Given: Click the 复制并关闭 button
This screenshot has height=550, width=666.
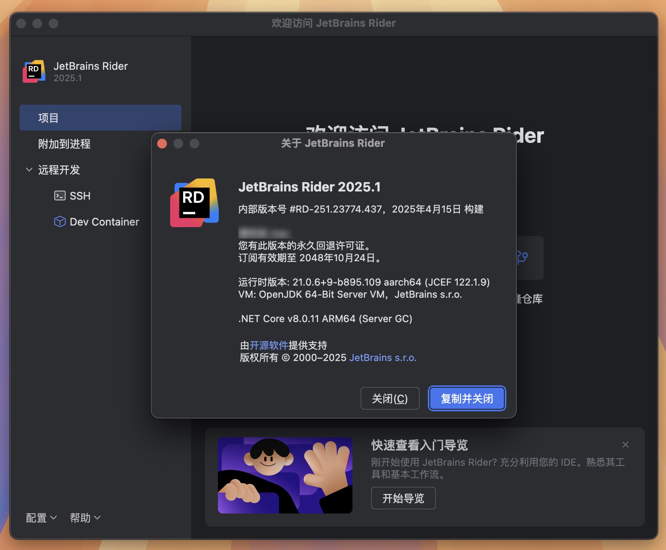Looking at the screenshot, I should [x=467, y=398].
